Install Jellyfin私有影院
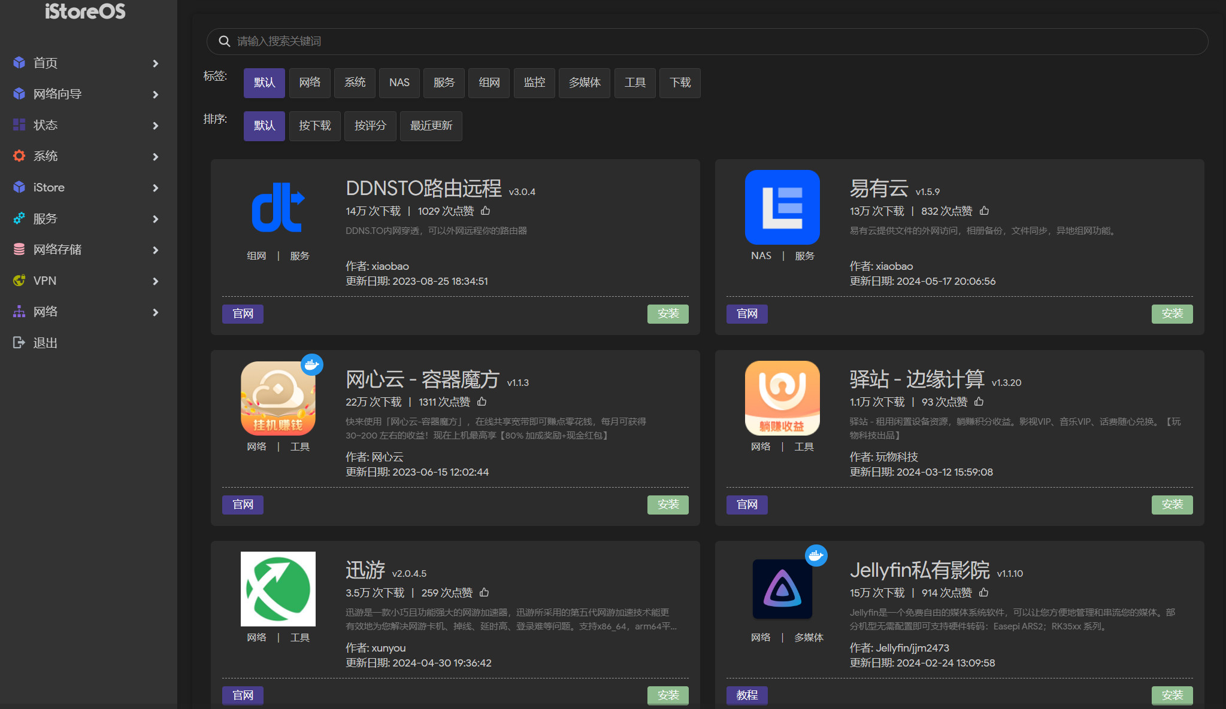The width and height of the screenshot is (1226, 709). [1172, 695]
